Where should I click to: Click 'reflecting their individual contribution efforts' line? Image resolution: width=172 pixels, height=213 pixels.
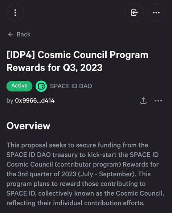point(75,203)
